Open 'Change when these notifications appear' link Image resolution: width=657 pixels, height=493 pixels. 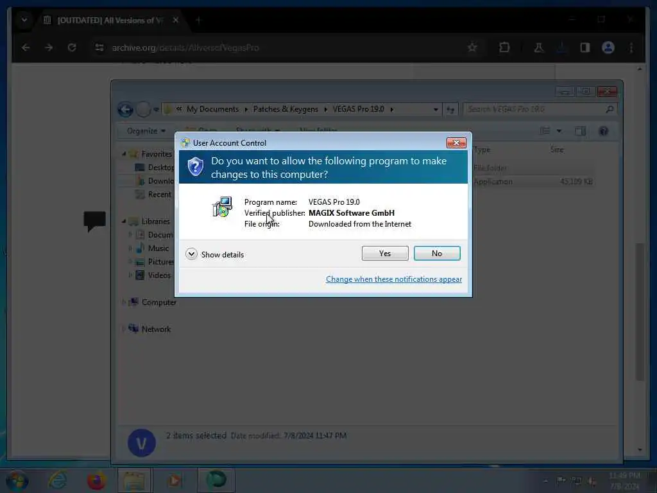coord(394,279)
